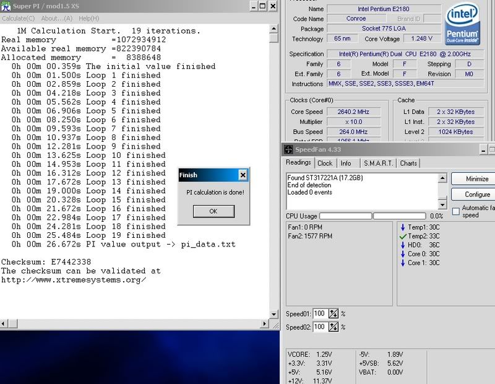Click the HD0 blue down-arrow icon

click(403, 245)
